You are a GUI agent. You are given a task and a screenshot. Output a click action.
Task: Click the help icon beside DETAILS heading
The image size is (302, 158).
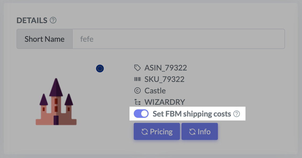(53, 20)
